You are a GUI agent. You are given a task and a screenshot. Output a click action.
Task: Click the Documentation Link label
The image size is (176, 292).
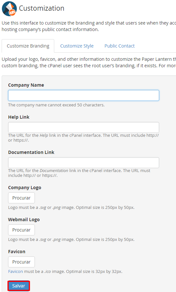coord(31,152)
